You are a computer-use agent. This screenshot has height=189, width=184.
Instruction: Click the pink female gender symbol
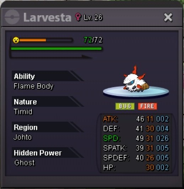pos(78,17)
